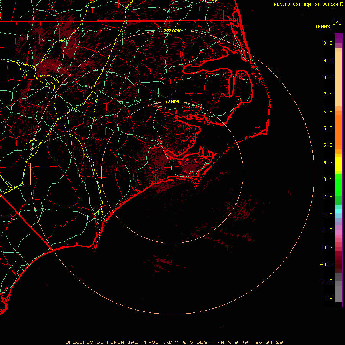
Task: Click the NEXLAB-College of DuPage title text
Action: pos(306,4)
